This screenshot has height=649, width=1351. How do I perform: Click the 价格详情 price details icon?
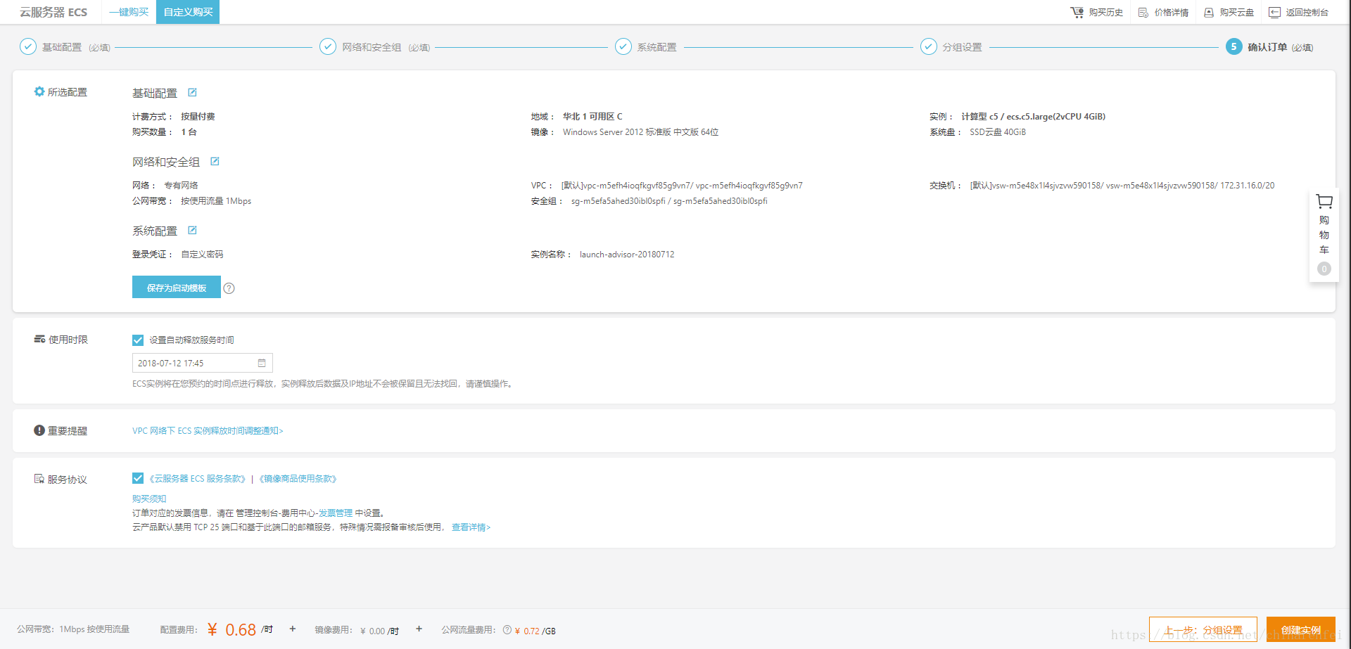(x=1143, y=13)
